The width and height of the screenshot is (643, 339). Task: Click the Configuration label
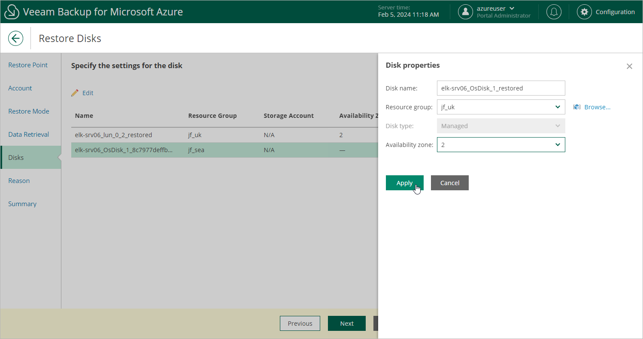coord(615,12)
